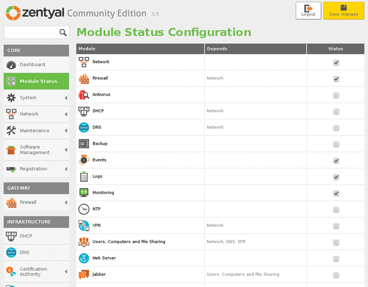Enable the Antivirus module checkbox

click(x=336, y=95)
